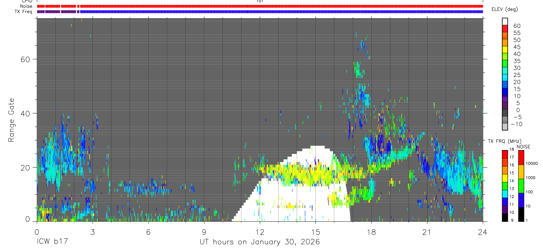Click the '1000' noise legend label

(x=530, y=178)
